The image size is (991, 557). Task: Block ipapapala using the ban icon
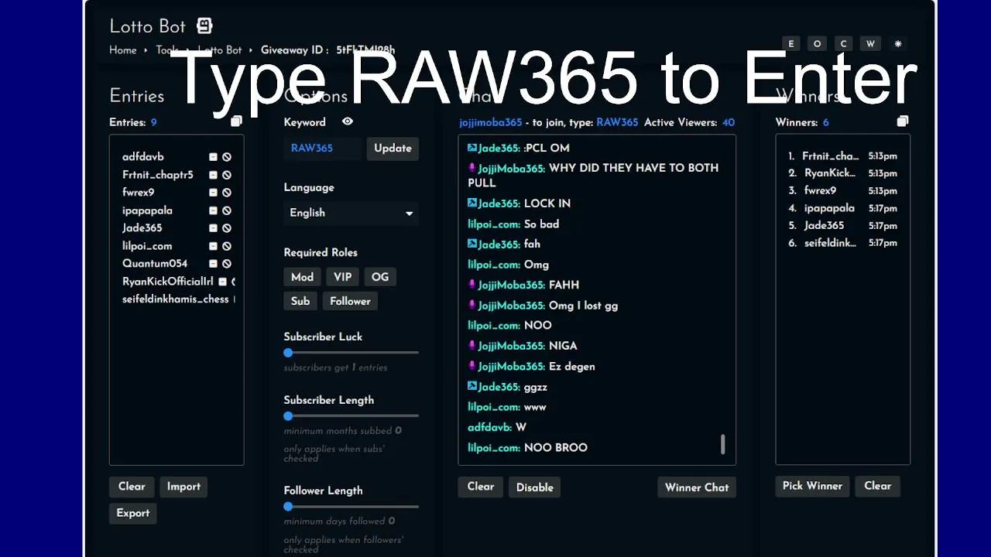coord(227,210)
